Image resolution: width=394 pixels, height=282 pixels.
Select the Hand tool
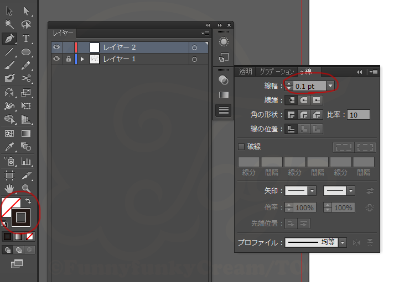click(9, 188)
